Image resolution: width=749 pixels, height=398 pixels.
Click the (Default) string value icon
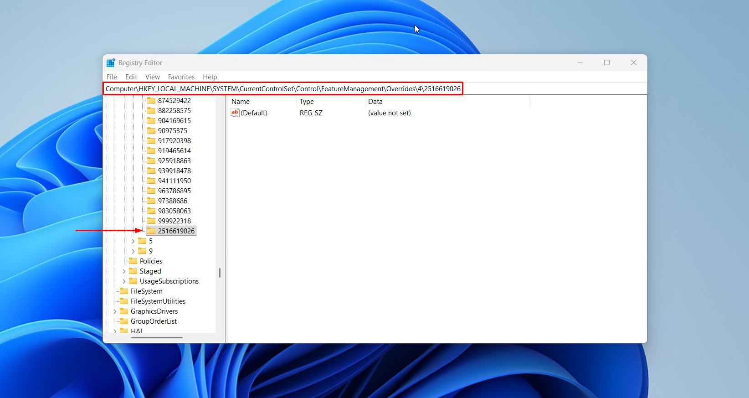[235, 113]
